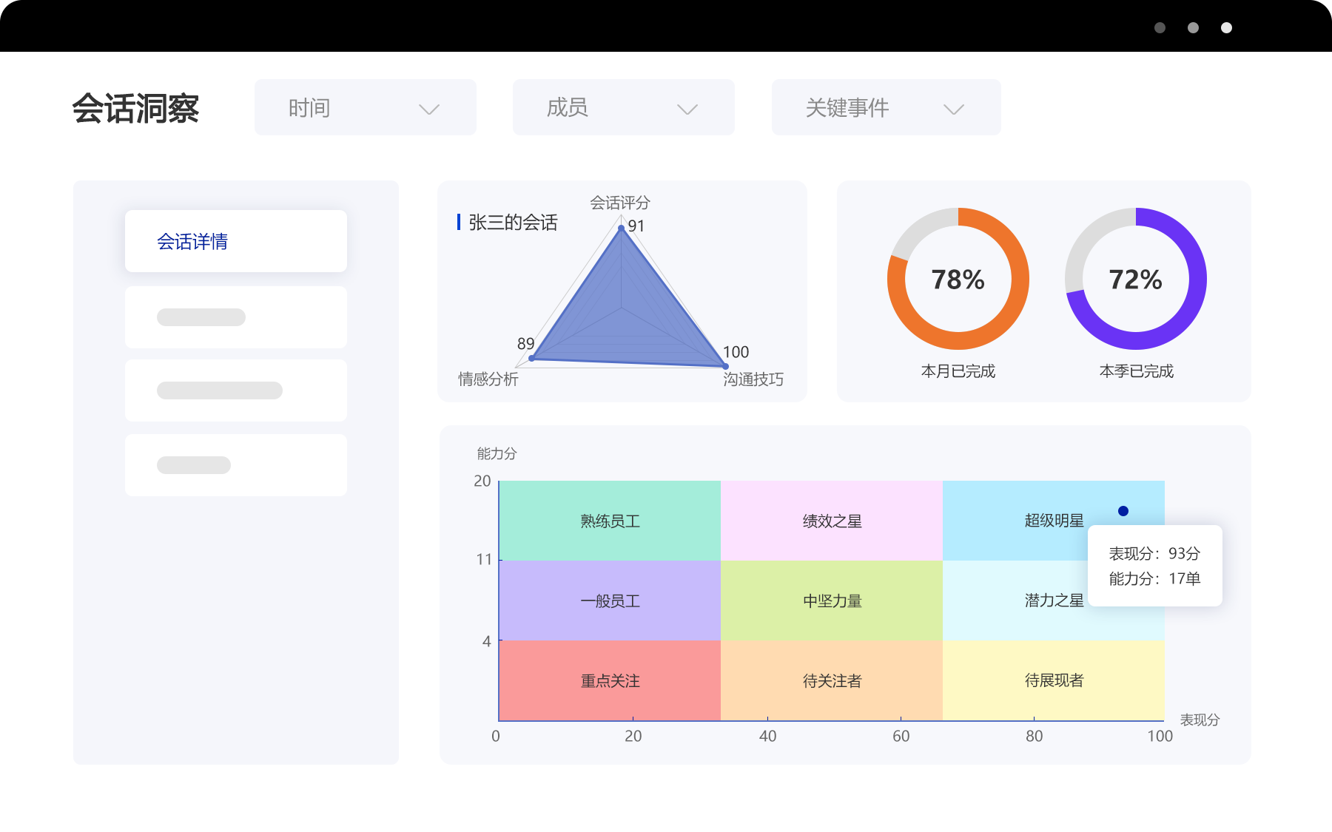This screenshot has height=832, width=1332.
Task: Click the 一般员工 purple grid cell
Action: click(x=610, y=601)
